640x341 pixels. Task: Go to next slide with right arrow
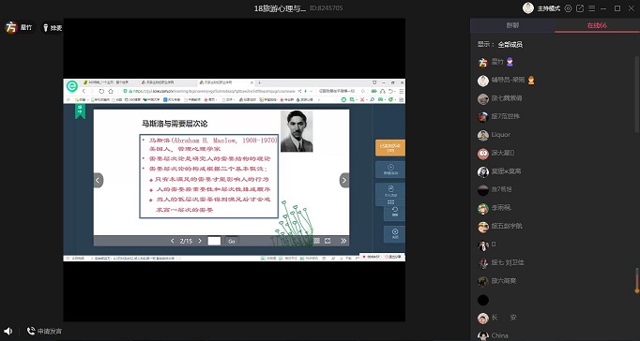pos(344,180)
